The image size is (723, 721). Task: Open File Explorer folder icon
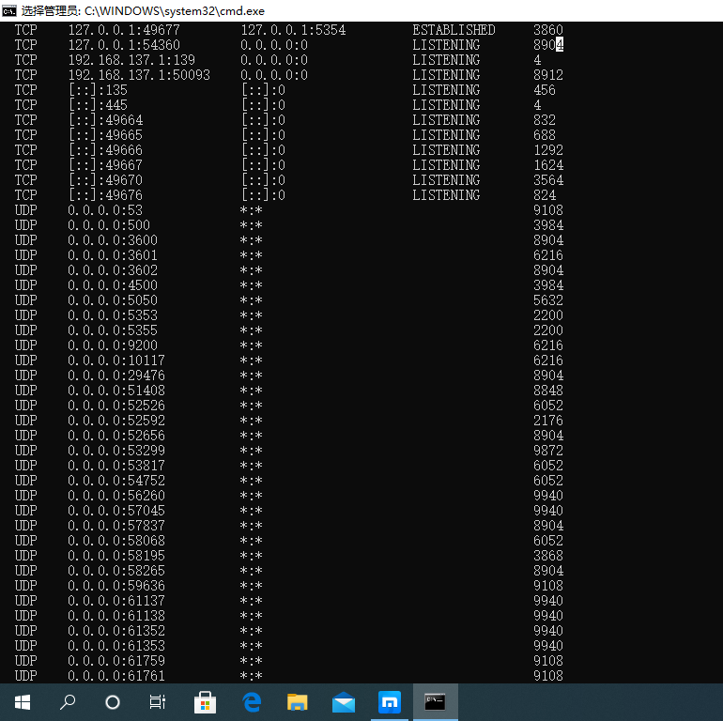[298, 702]
